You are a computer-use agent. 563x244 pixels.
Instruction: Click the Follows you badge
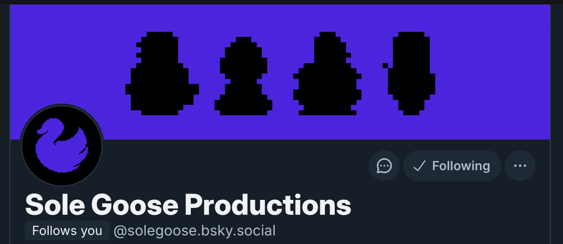[x=67, y=231]
